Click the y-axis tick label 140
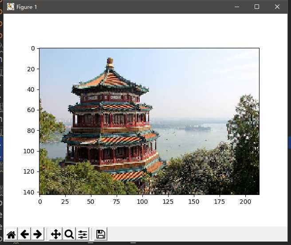Viewport: 291px width, 245px height. click(x=29, y=192)
